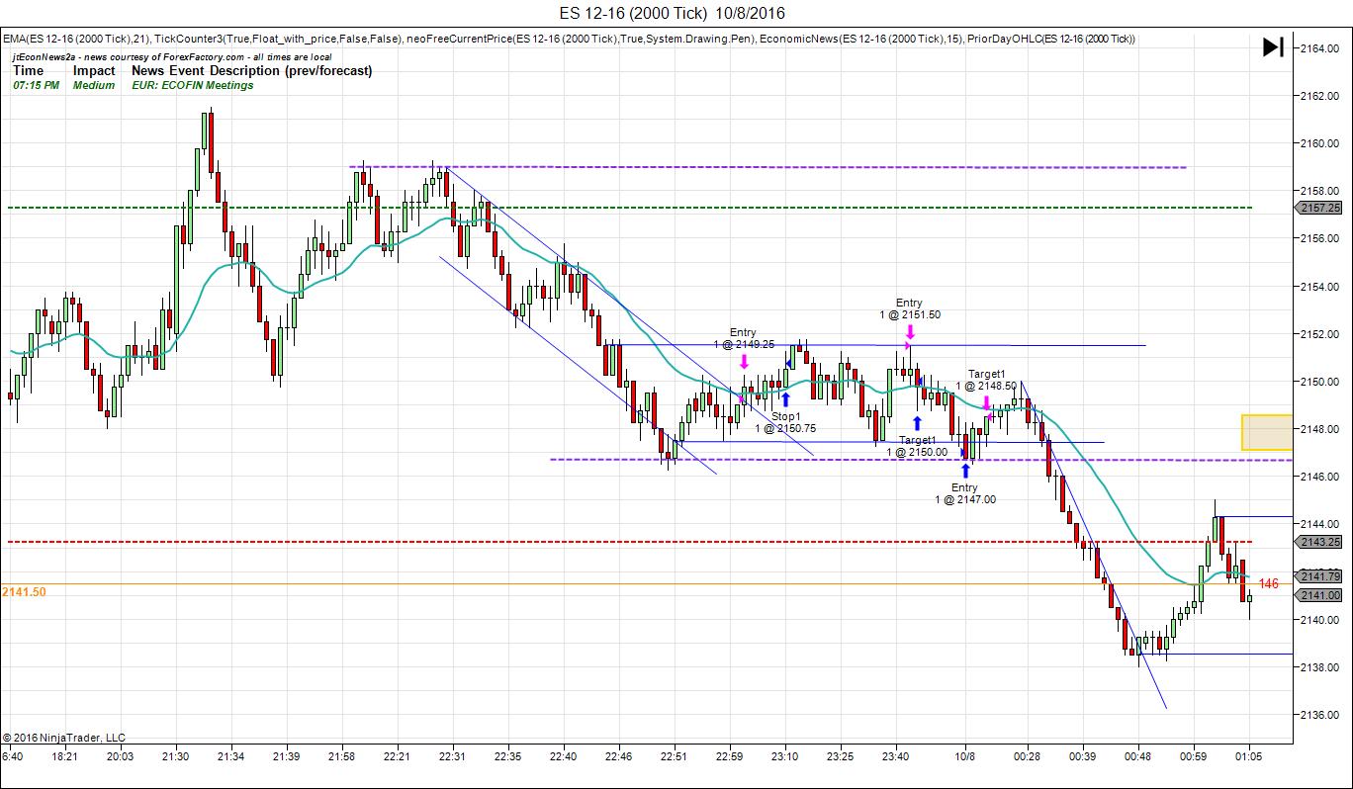
Task: Click the 22:59 time axis label
Action: pyautogui.click(x=730, y=756)
